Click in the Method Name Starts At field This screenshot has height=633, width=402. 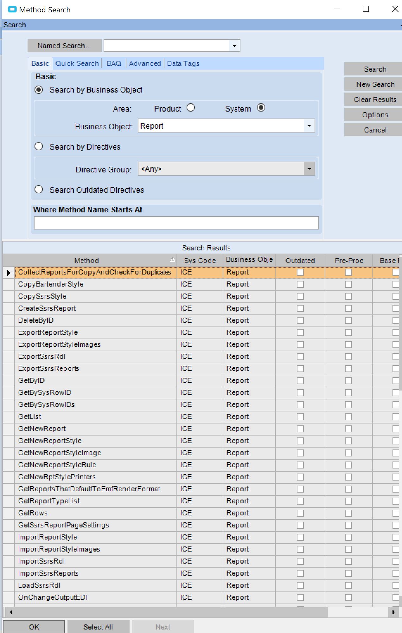tap(176, 223)
